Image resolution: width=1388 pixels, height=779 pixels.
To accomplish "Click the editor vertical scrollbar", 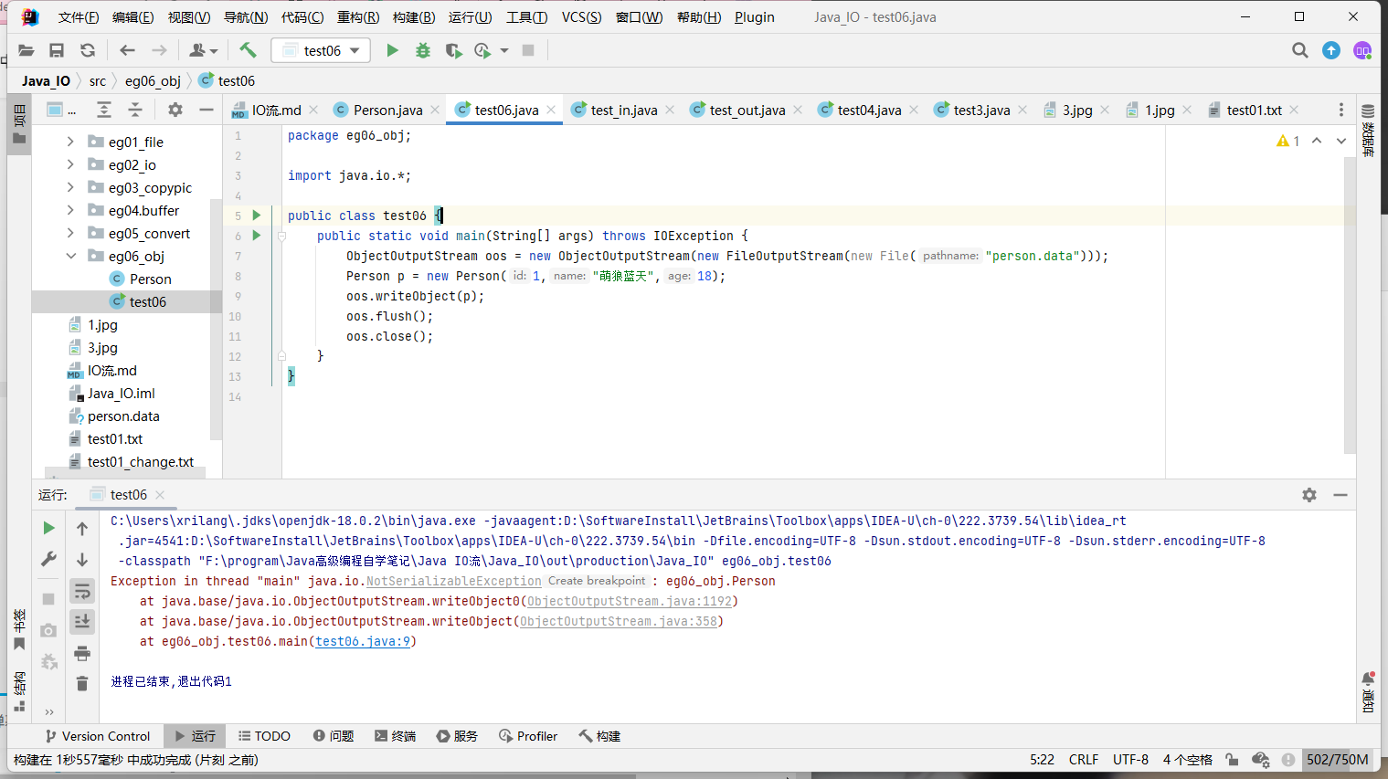I will point(1350,306).
